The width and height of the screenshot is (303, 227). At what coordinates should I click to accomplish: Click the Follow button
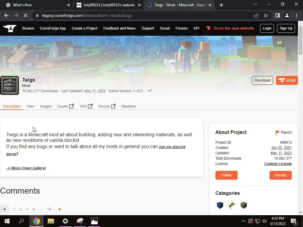(x=226, y=175)
